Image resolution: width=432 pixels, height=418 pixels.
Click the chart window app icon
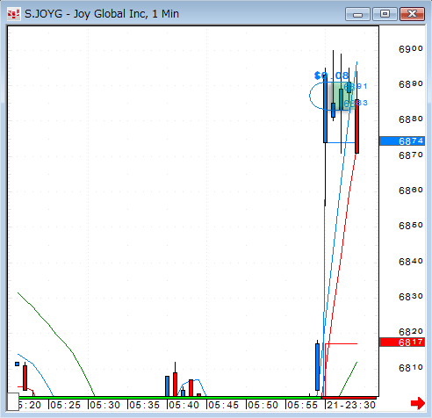(13, 14)
